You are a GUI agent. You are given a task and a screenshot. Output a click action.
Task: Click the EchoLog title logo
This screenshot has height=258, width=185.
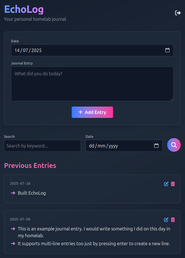pos(24,9)
